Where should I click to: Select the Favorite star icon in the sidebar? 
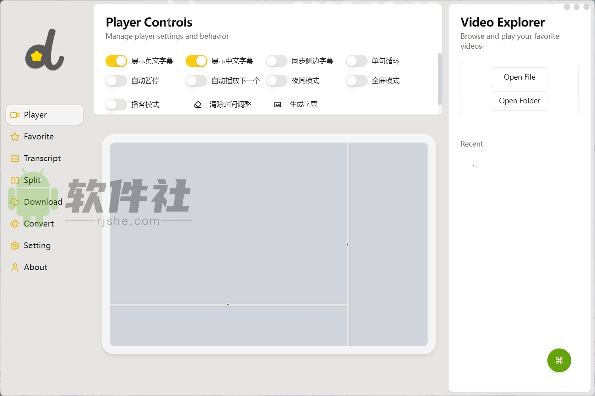click(15, 136)
